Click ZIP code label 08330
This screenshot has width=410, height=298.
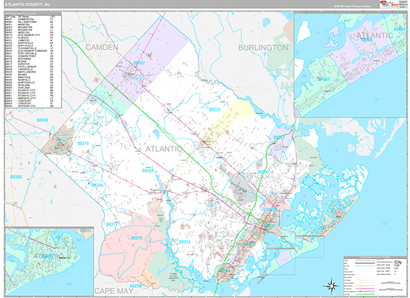tap(148, 171)
